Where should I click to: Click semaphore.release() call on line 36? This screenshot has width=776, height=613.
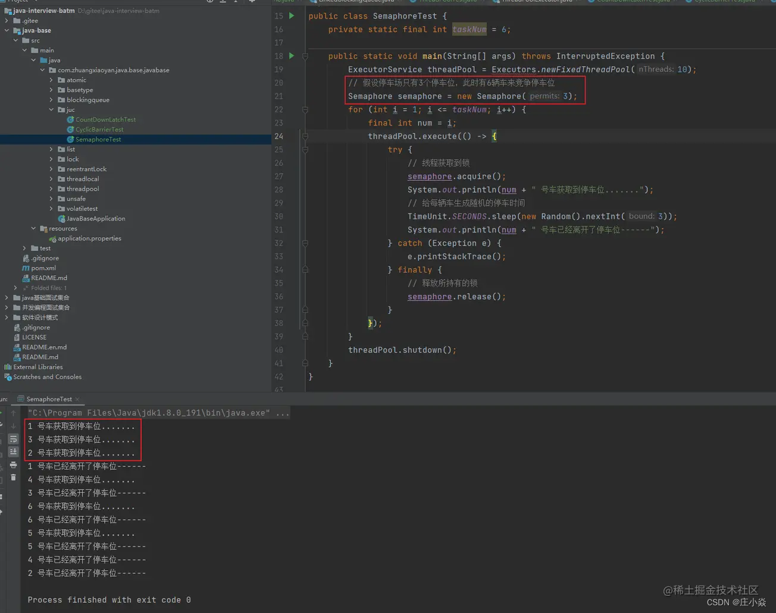pos(456,297)
